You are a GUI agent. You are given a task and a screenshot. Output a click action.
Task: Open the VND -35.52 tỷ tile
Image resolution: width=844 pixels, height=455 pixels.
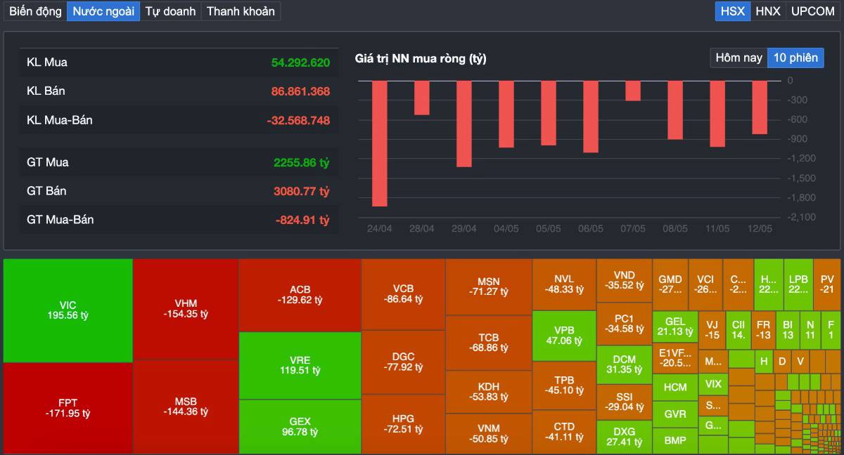coord(624,280)
